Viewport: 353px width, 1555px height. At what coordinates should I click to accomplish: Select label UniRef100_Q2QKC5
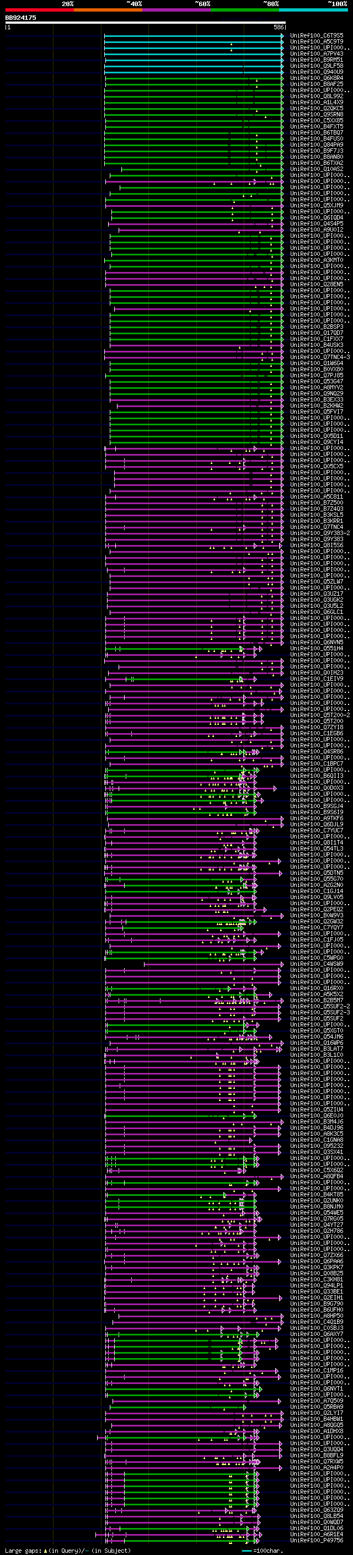click(x=317, y=108)
